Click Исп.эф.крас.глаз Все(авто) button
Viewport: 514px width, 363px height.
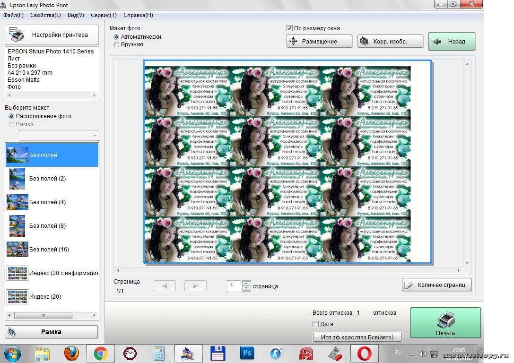[357, 337]
